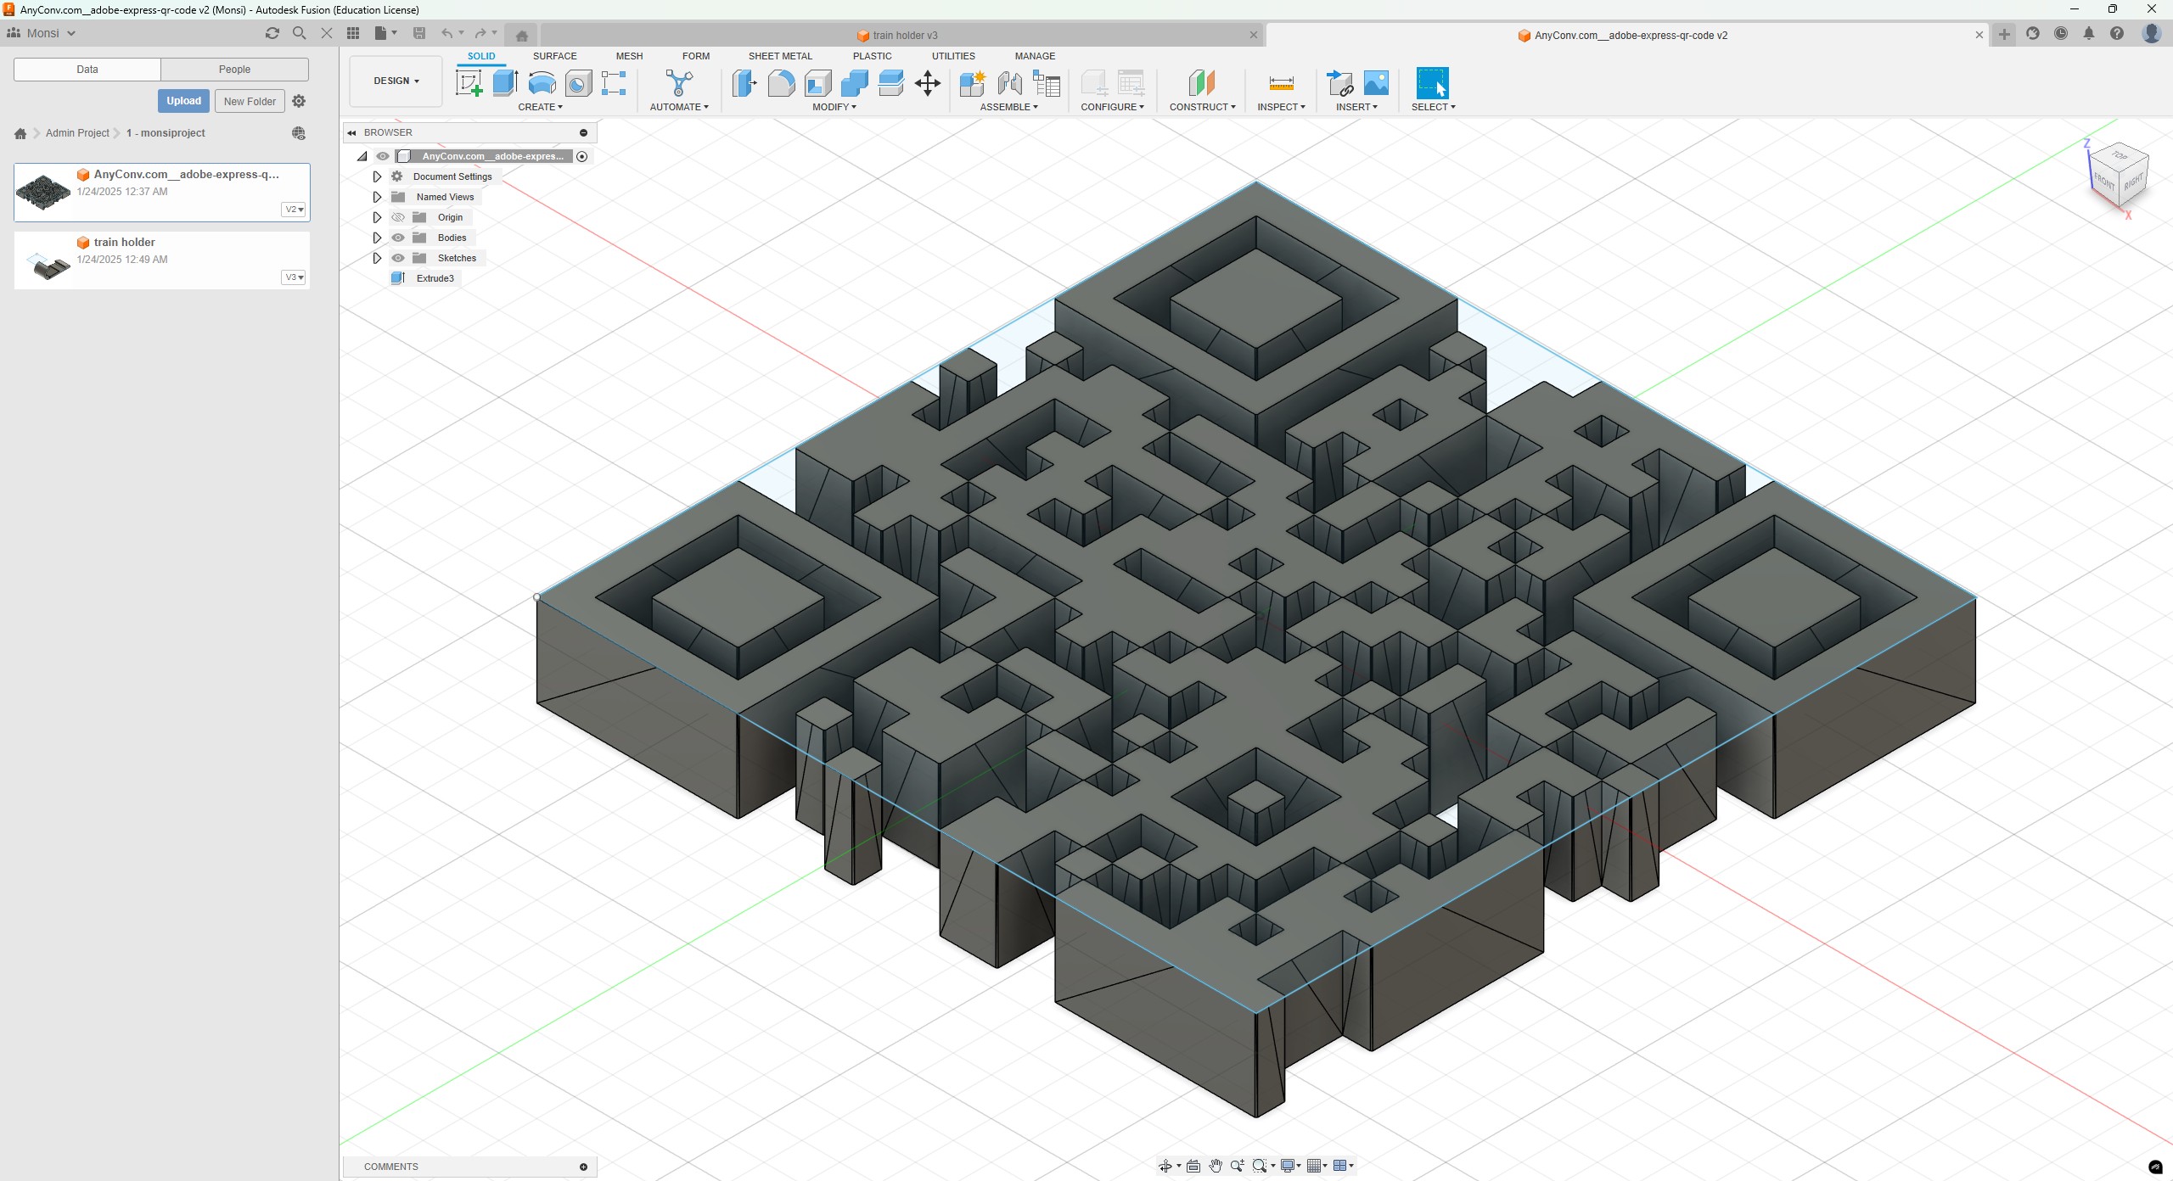Open the Show Data Panel grid icon
2173x1181 pixels.
click(353, 33)
